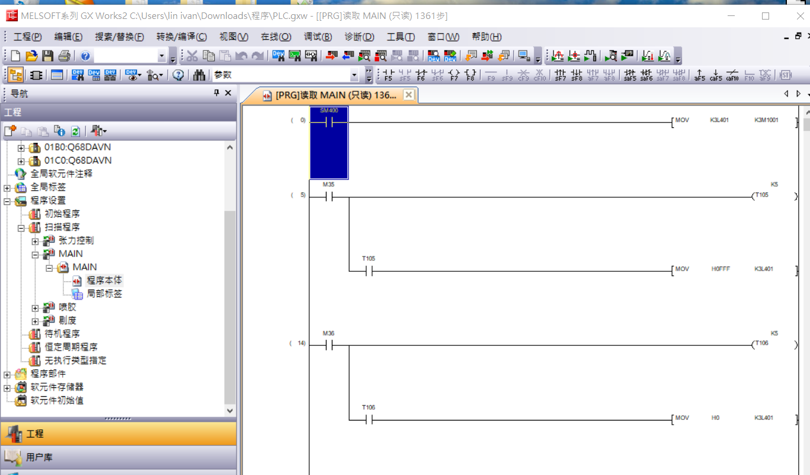The width and height of the screenshot is (810, 475).
Task: Insert rising pulse contact sF7
Action: pos(560,75)
